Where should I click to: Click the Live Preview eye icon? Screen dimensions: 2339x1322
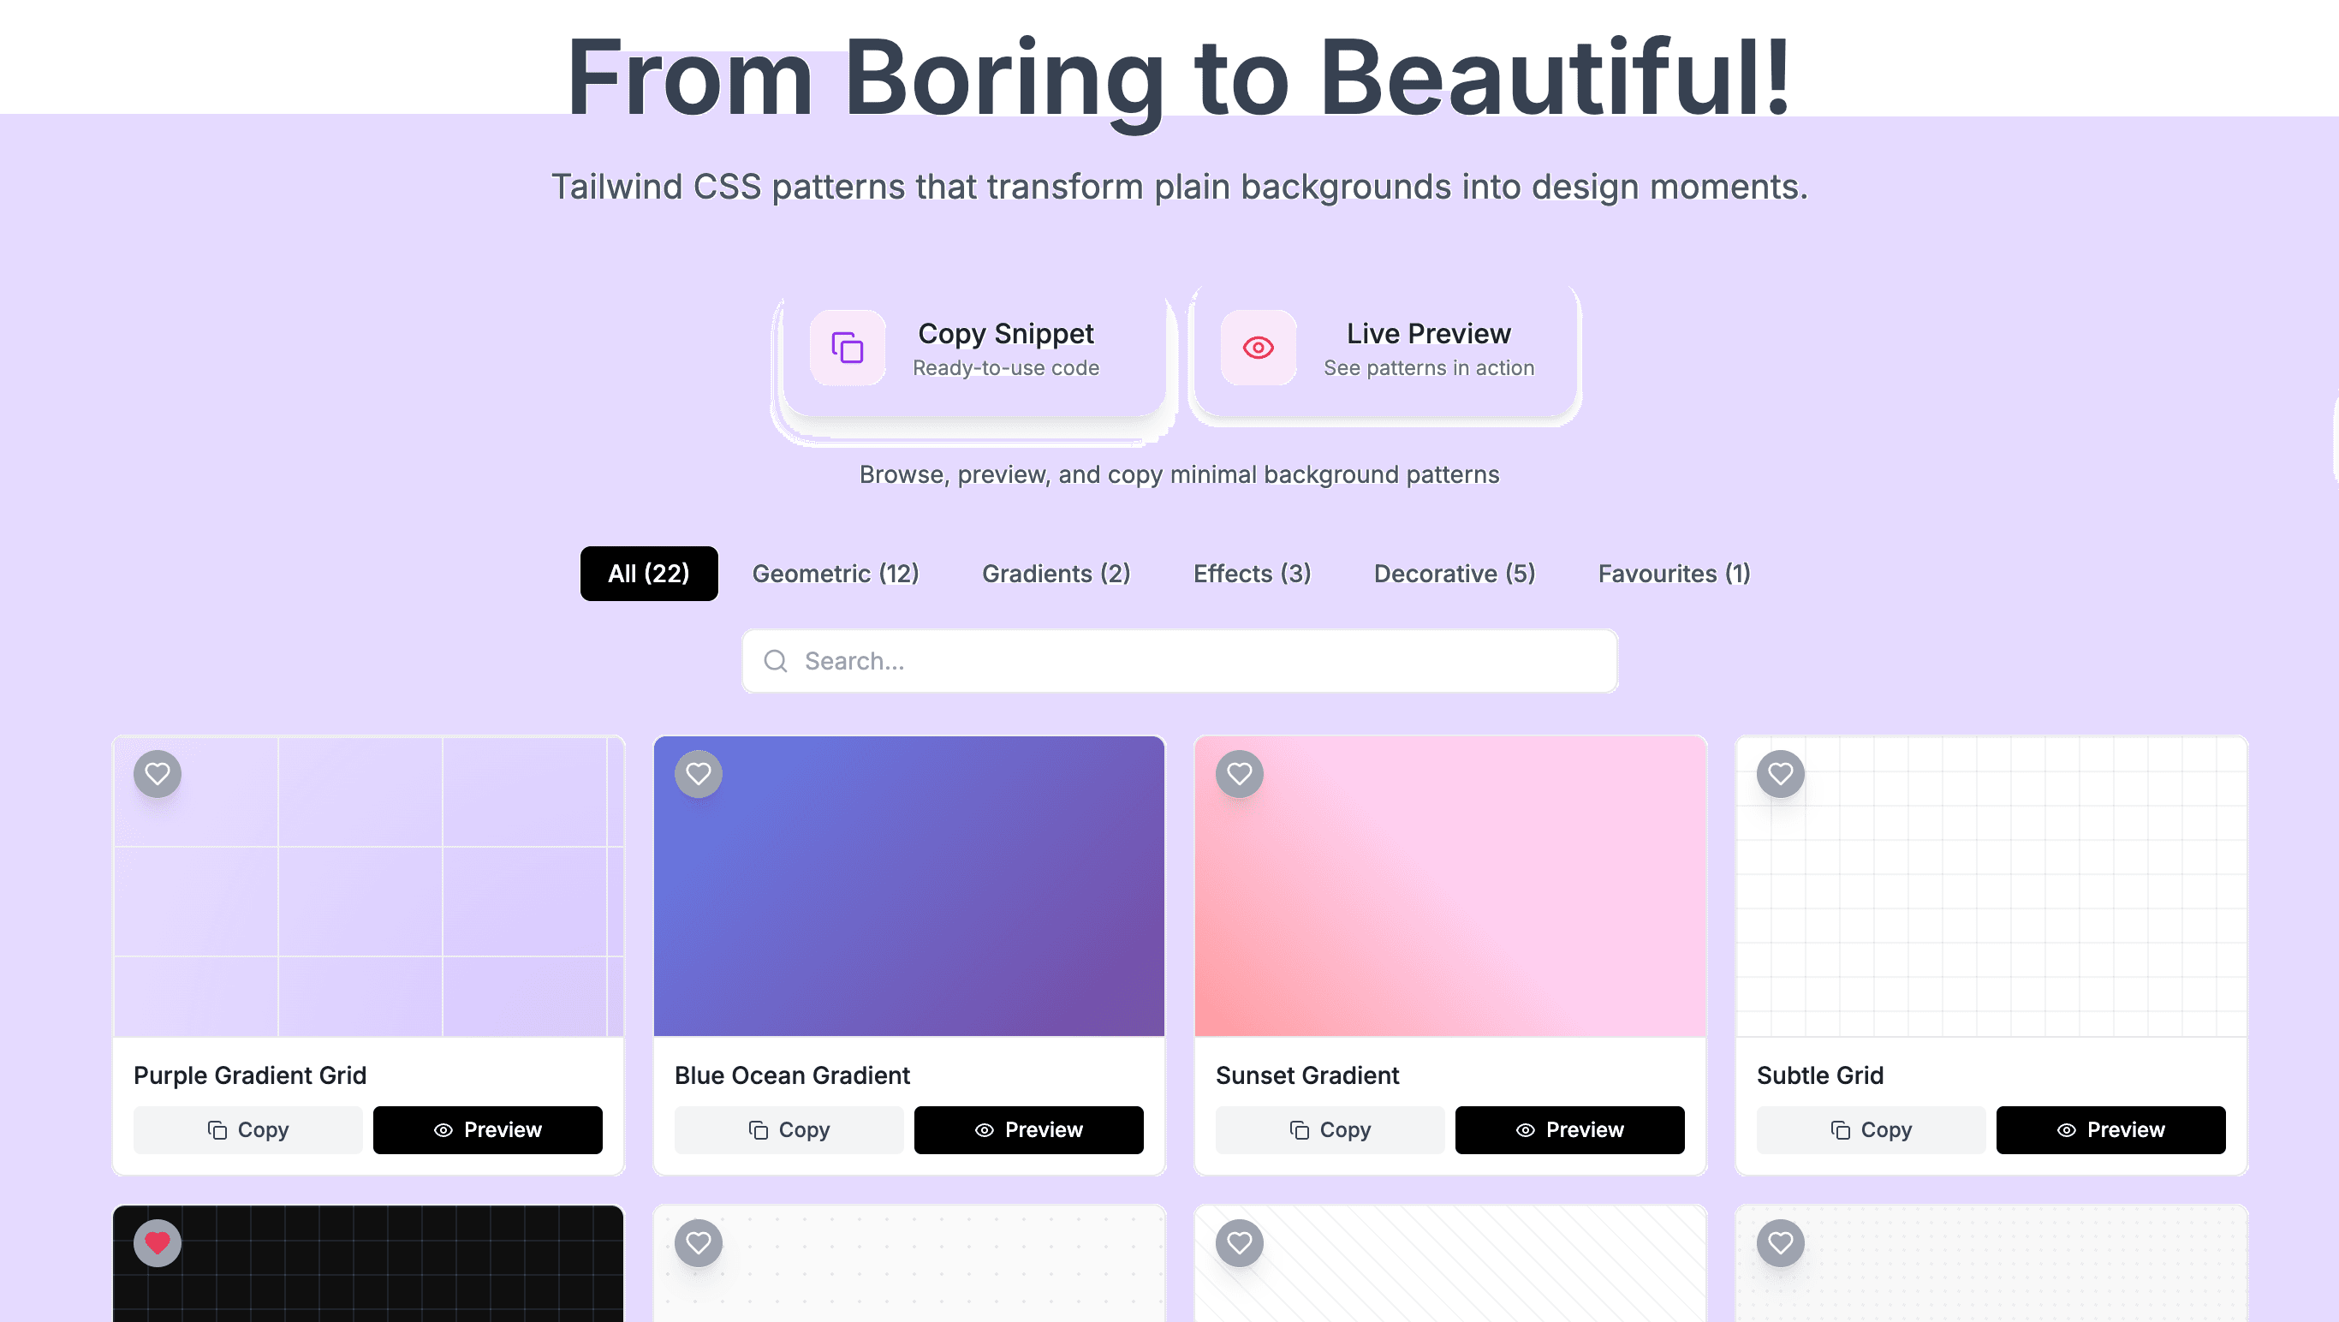[x=1258, y=348]
